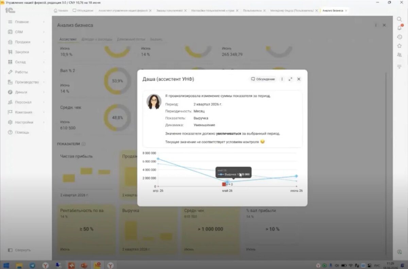
Task: Open the Закупки sidebar section
Action: tap(22, 52)
